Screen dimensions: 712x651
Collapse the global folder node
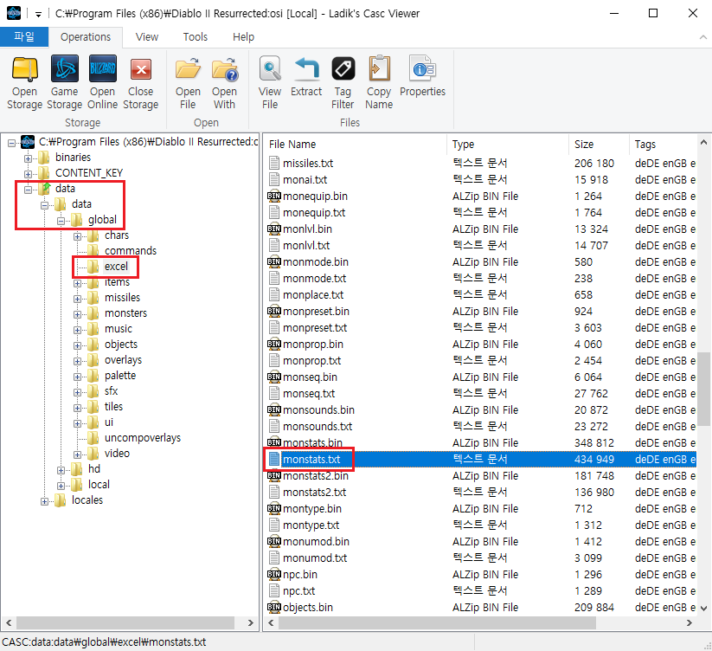tap(61, 222)
